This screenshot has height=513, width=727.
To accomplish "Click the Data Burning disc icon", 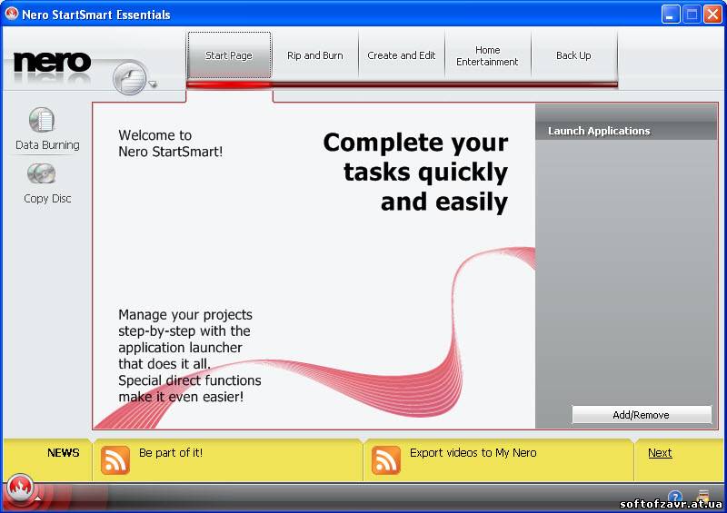I will point(42,120).
